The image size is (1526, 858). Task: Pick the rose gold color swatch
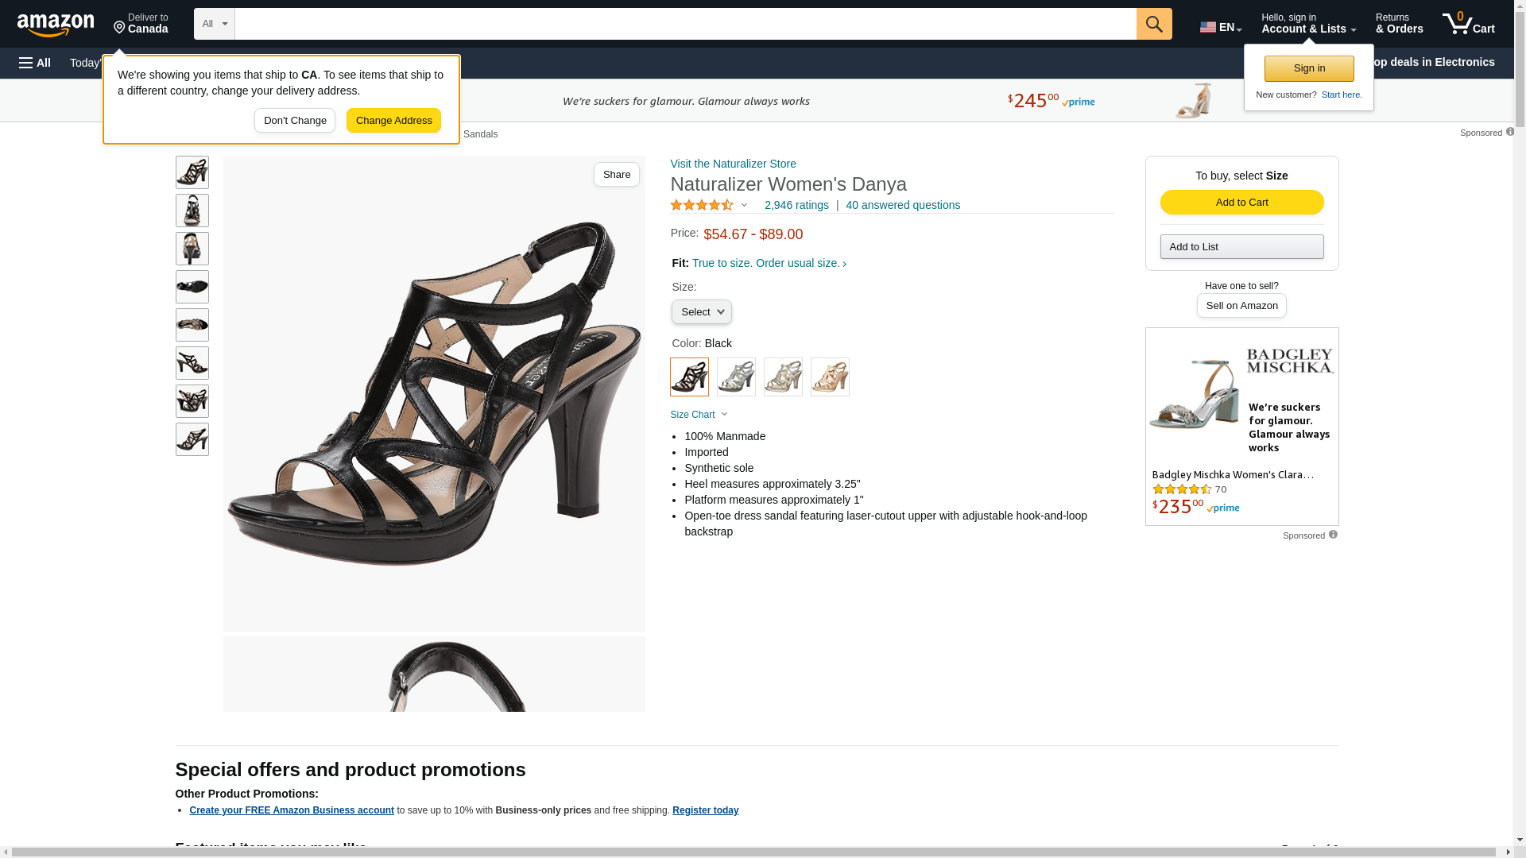point(830,377)
